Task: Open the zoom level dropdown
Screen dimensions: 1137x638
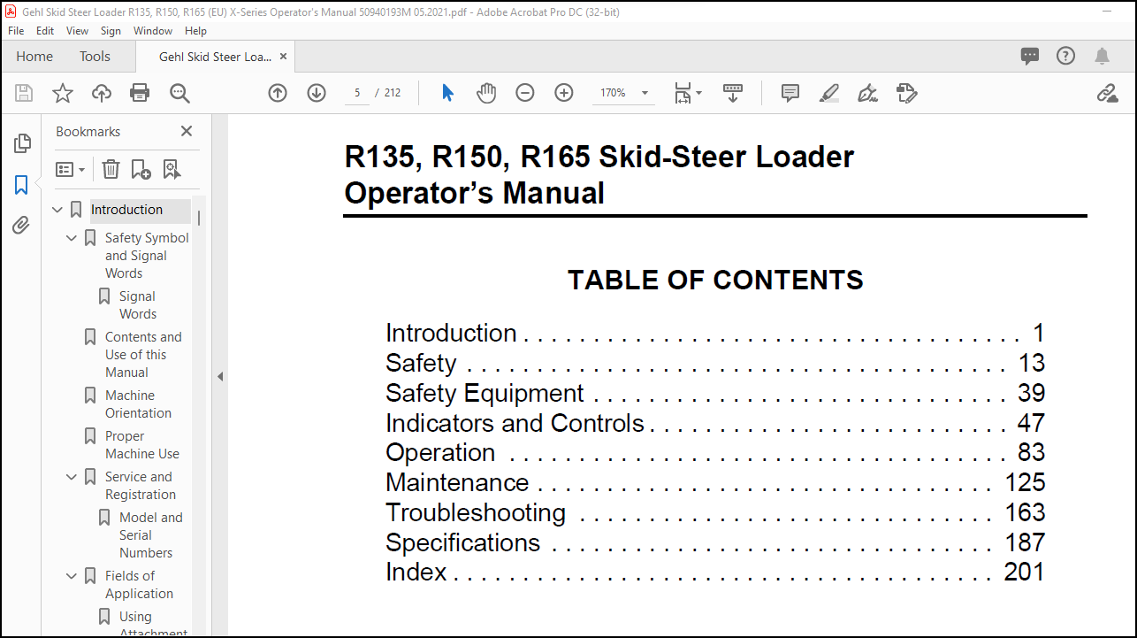Action: pyautogui.click(x=645, y=93)
